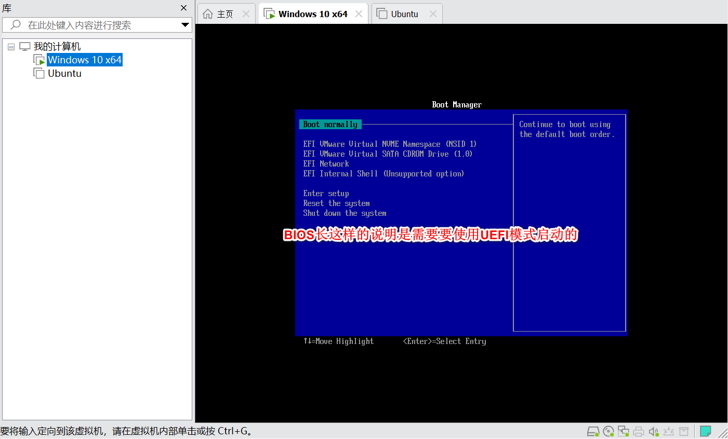The image size is (728, 439).
Task: Select EFI Internal Shell (Unsupported option)
Action: pos(383,173)
